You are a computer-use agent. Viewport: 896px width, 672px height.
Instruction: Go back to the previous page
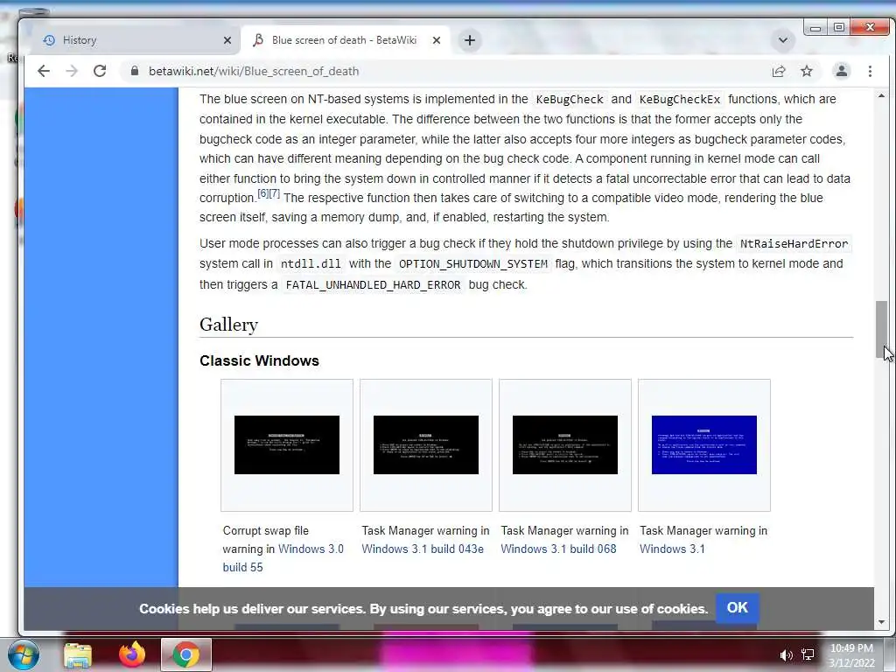coord(44,71)
